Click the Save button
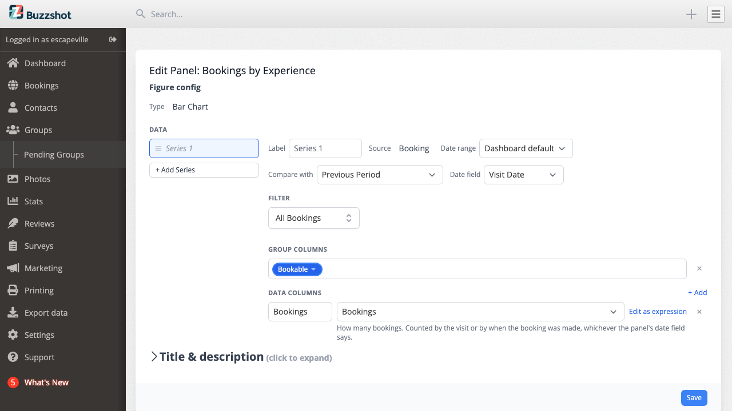732x411 pixels. (x=694, y=398)
